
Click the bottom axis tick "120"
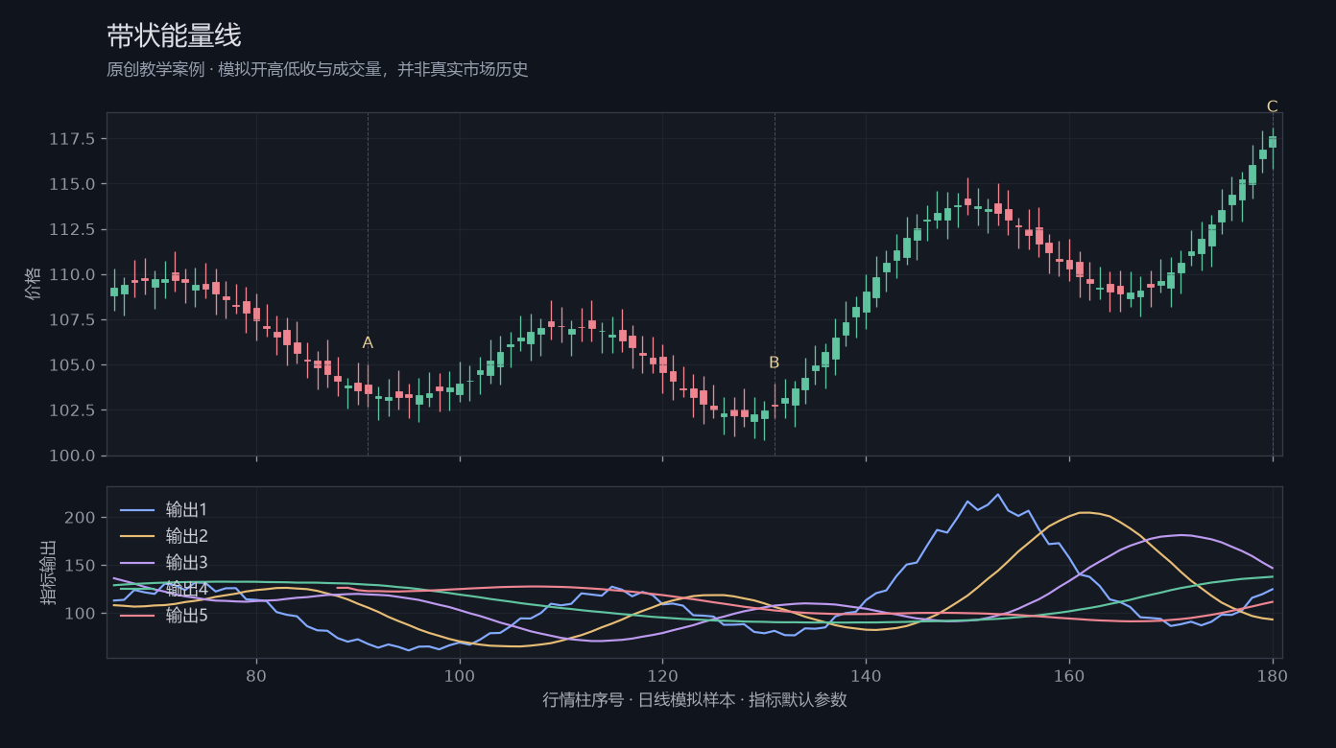(662, 675)
